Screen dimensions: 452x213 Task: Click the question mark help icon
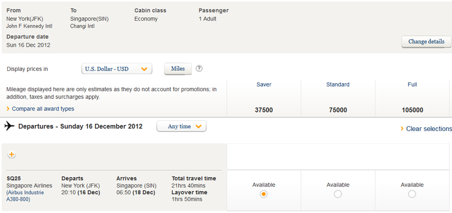pyautogui.click(x=199, y=69)
